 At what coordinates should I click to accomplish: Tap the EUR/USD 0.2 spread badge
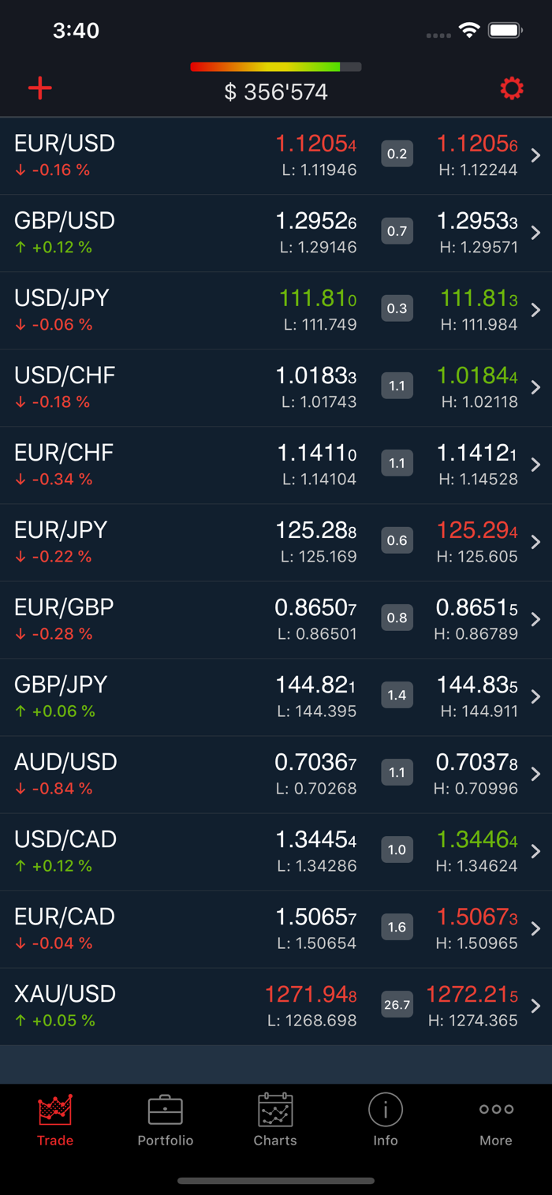pyautogui.click(x=397, y=154)
